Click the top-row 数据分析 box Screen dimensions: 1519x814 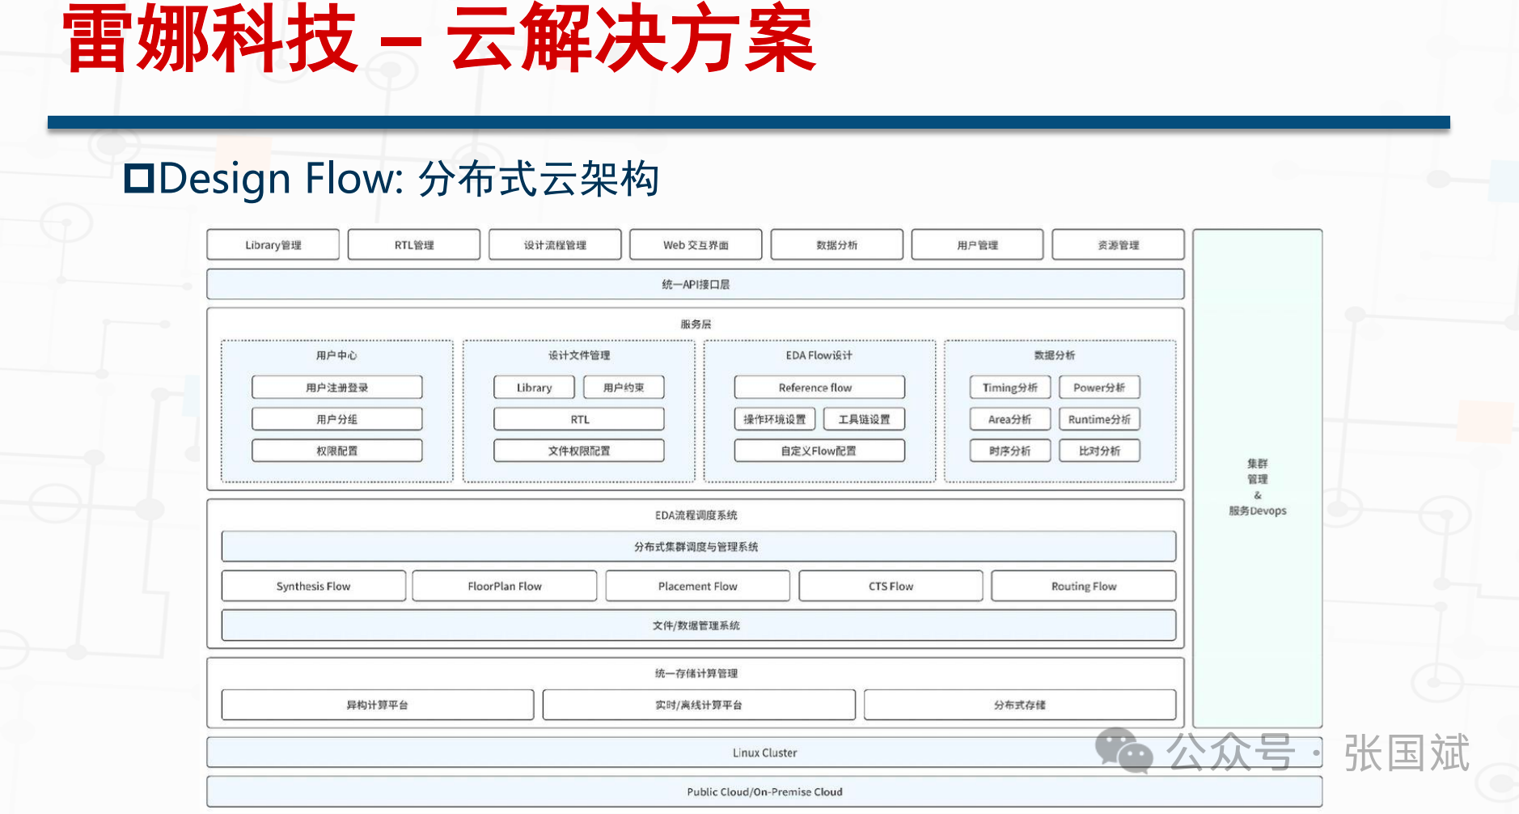tap(837, 244)
